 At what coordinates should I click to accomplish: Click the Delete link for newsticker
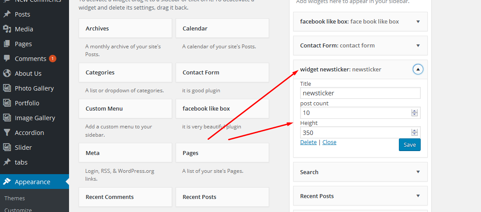(308, 142)
